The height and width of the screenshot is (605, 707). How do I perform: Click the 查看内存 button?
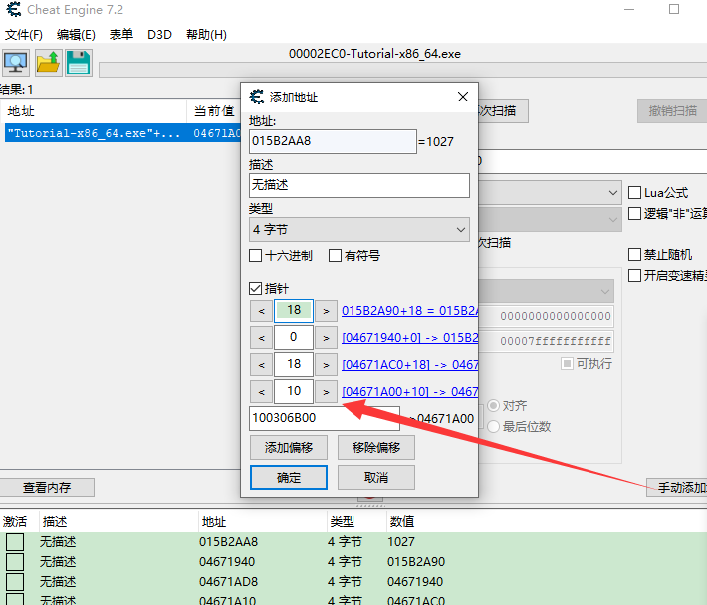pyautogui.click(x=47, y=487)
